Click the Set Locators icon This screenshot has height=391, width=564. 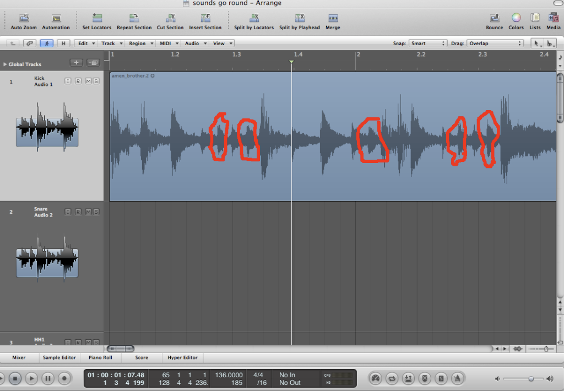(97, 18)
